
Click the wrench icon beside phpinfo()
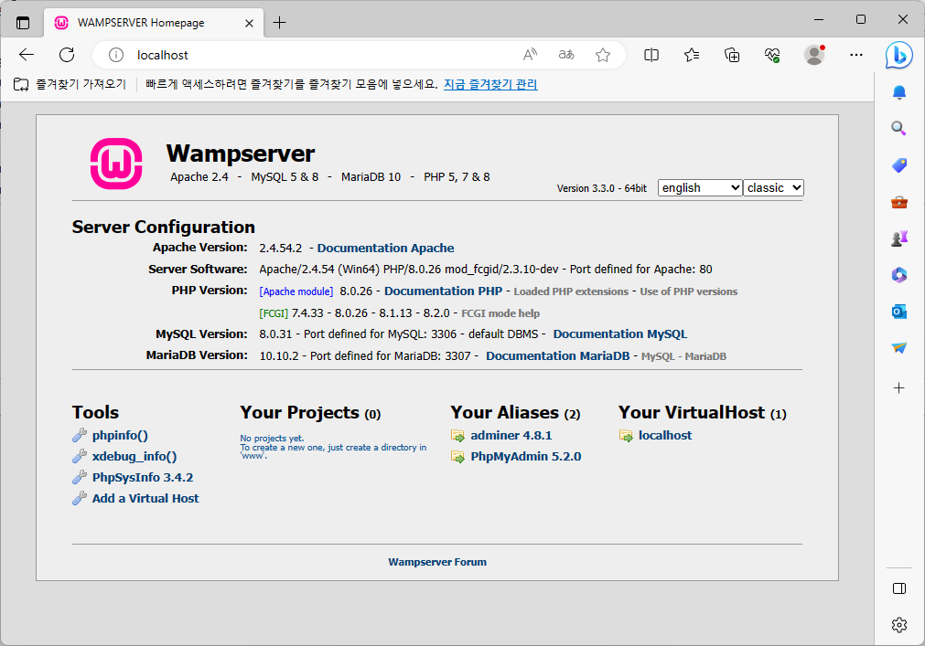(x=80, y=435)
